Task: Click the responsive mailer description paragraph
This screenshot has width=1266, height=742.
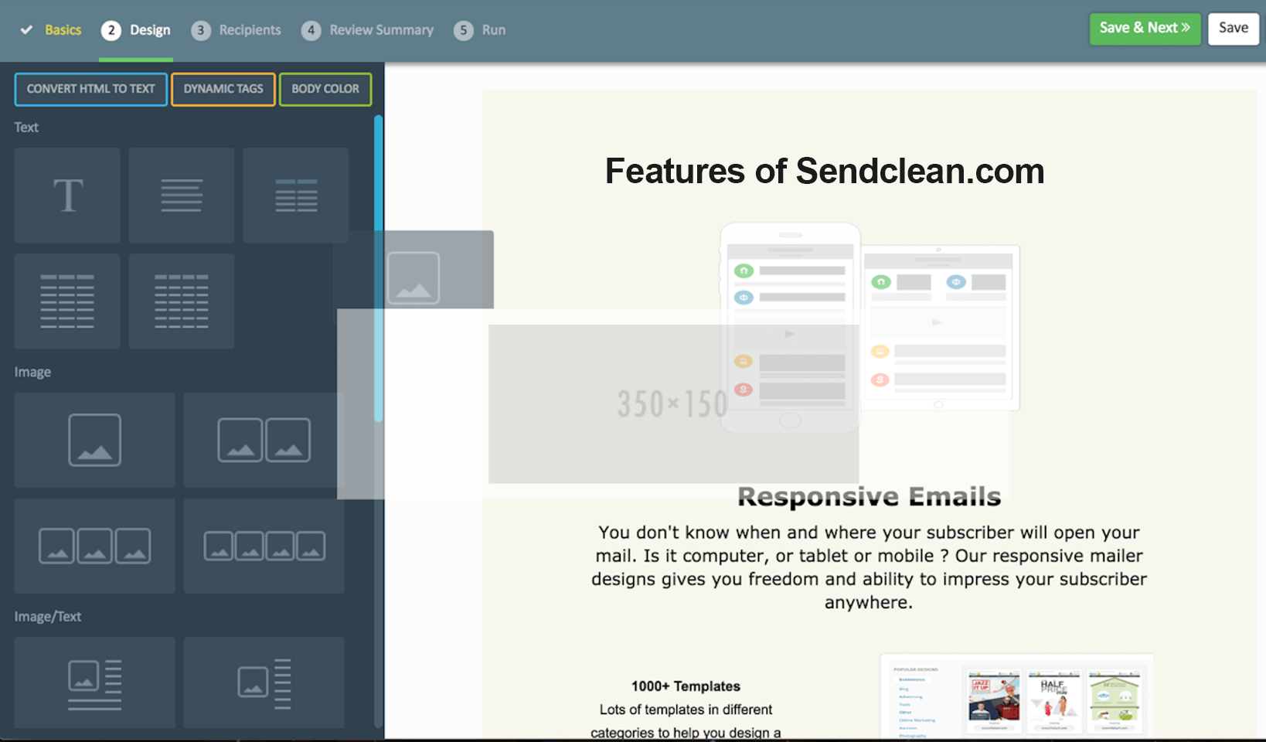Action: point(869,567)
